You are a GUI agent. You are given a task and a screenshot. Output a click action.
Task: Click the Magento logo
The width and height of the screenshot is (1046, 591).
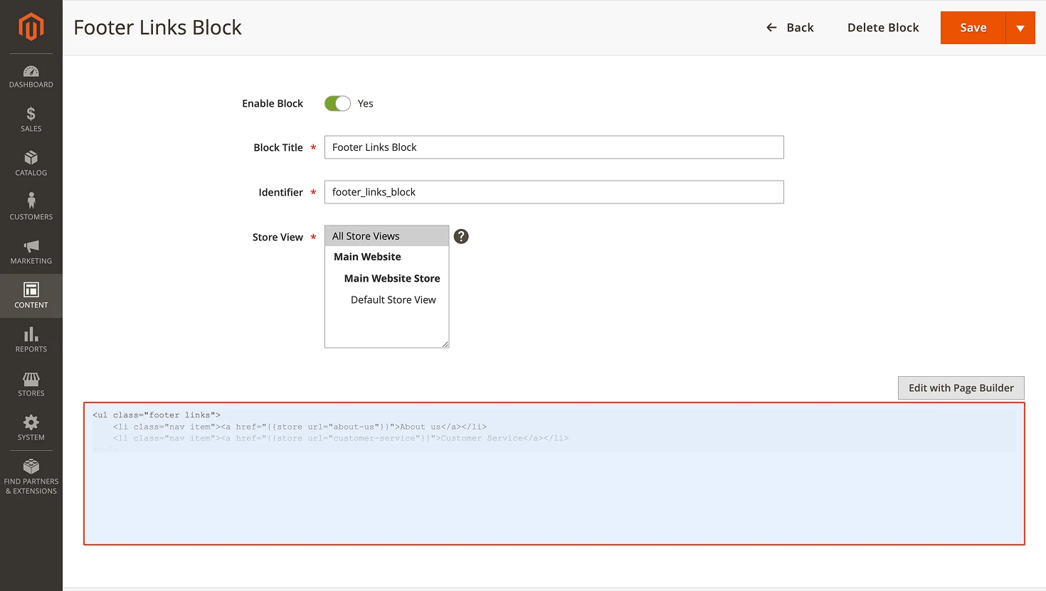31,27
